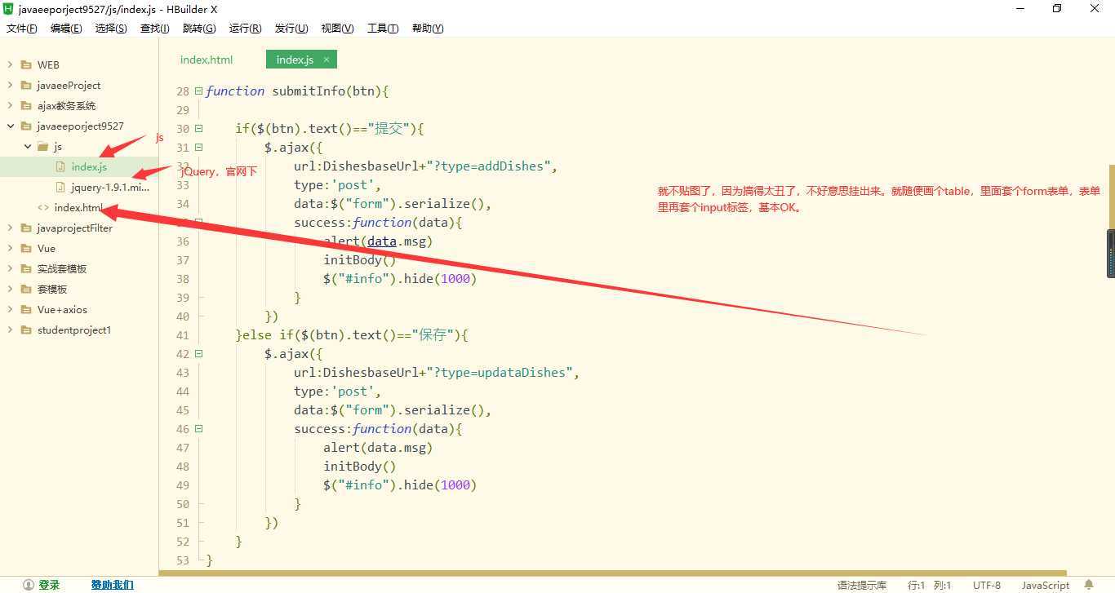This screenshot has width=1115, height=593.
Task: Collapse the js folder
Action: [x=28, y=146]
